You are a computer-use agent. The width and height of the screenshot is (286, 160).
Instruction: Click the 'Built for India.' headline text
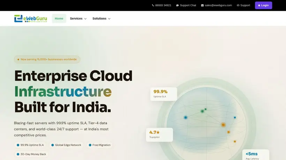(x=62, y=107)
